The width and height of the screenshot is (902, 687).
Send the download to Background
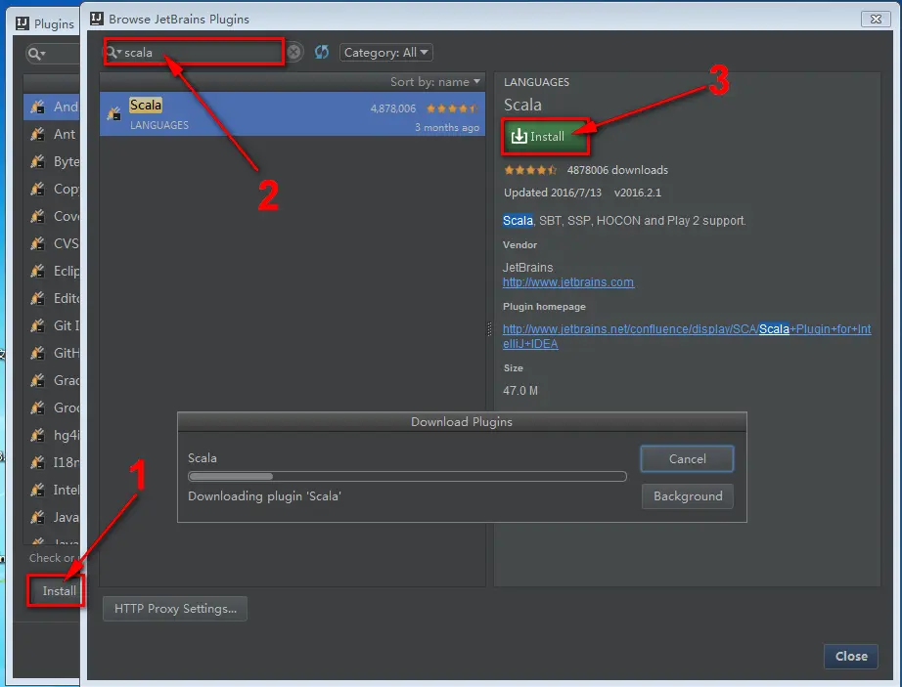point(688,496)
